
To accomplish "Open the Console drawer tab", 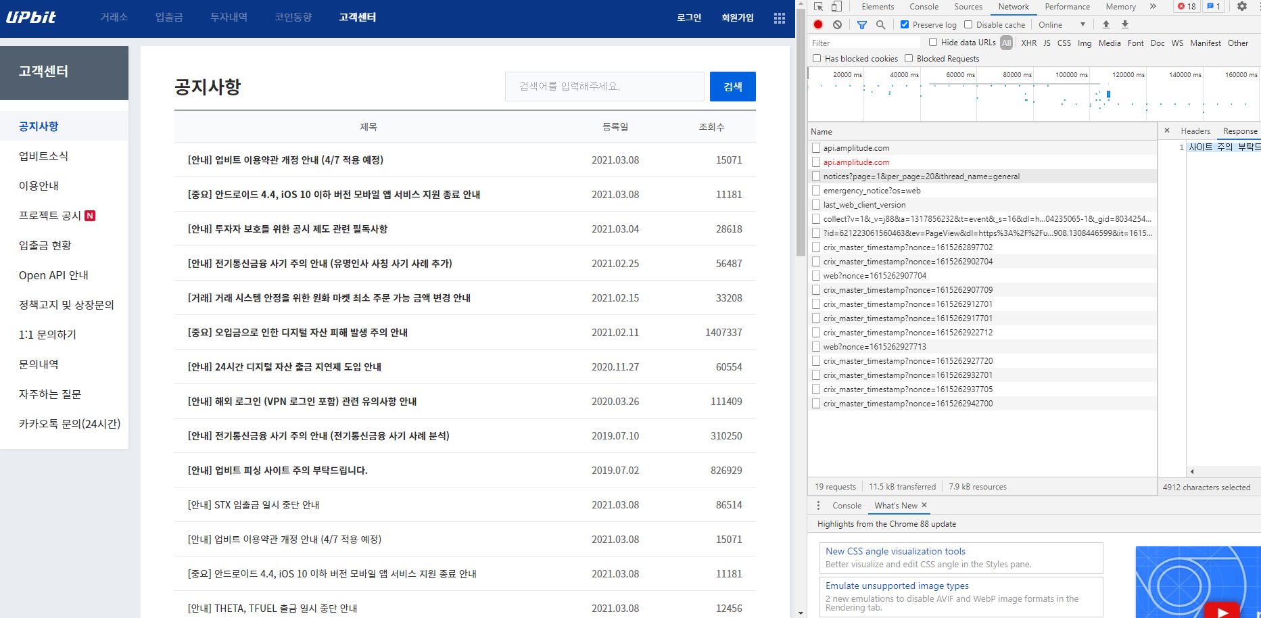I will pyautogui.click(x=847, y=505).
